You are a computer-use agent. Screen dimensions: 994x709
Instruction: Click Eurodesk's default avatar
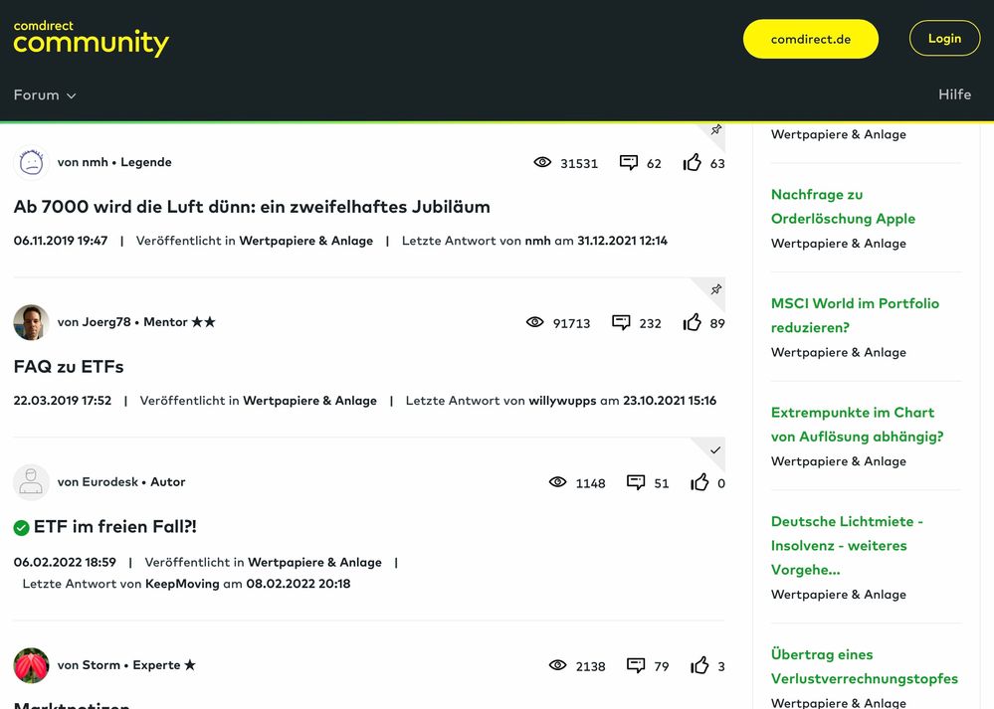[x=31, y=482]
